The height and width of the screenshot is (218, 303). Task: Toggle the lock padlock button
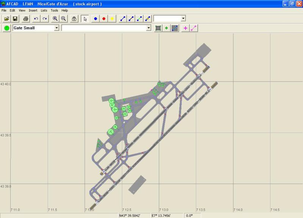pos(74,19)
